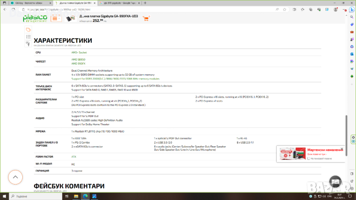Open the Мартенски намаления promo notification
The width and height of the screenshot is (356, 200).
(311, 153)
